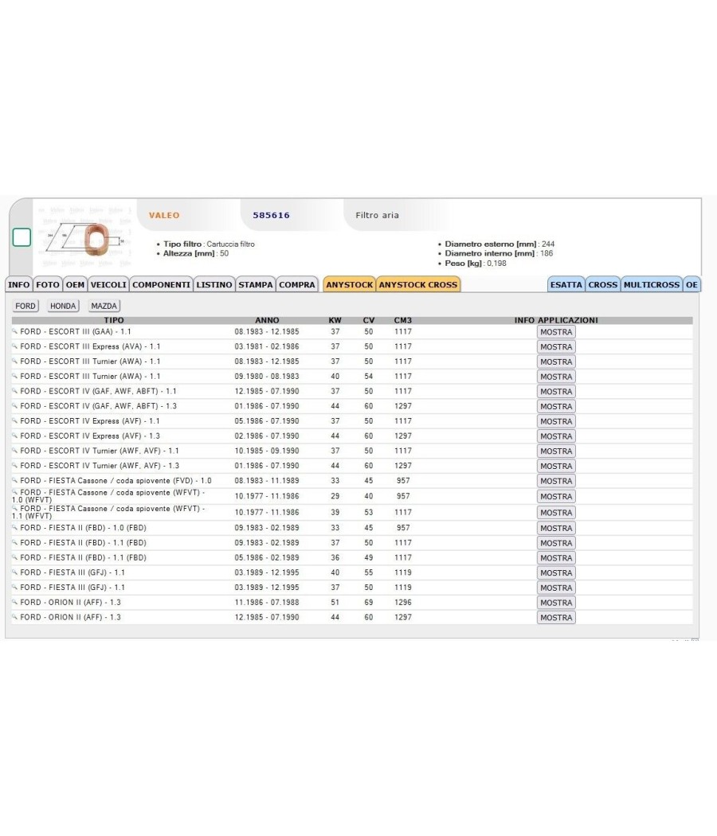Select the ANYSTOCK tab

tap(350, 285)
